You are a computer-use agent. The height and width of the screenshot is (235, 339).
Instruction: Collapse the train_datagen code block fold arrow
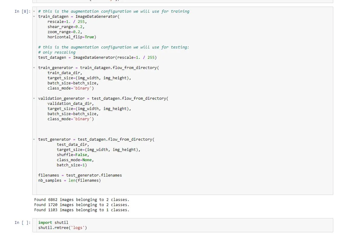pyautogui.click(x=34, y=17)
